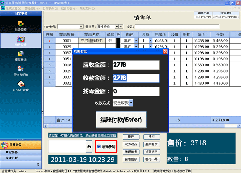
Task: Close the 结账付款 dialog
Action: coord(165,51)
